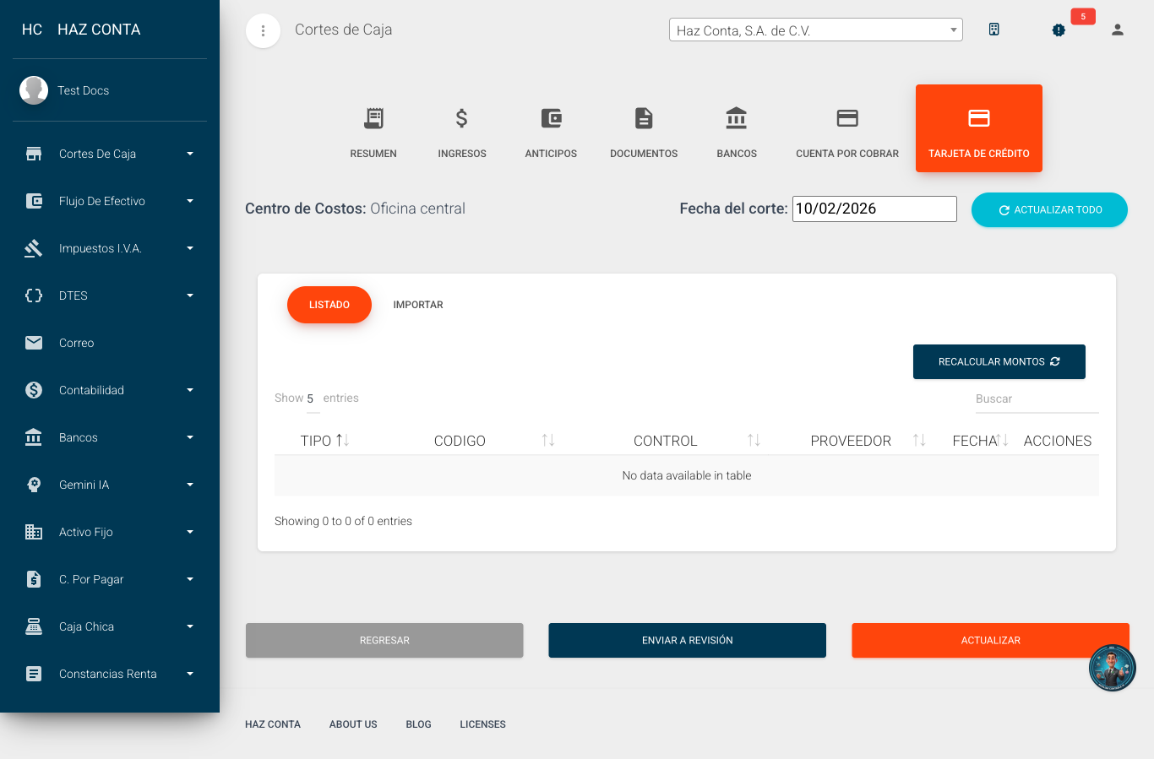The height and width of the screenshot is (759, 1154).
Task: Open the Anticipos section icon
Action: pyautogui.click(x=551, y=118)
